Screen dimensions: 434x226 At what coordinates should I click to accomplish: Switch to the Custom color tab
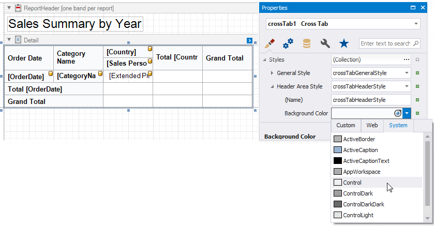coord(346,125)
